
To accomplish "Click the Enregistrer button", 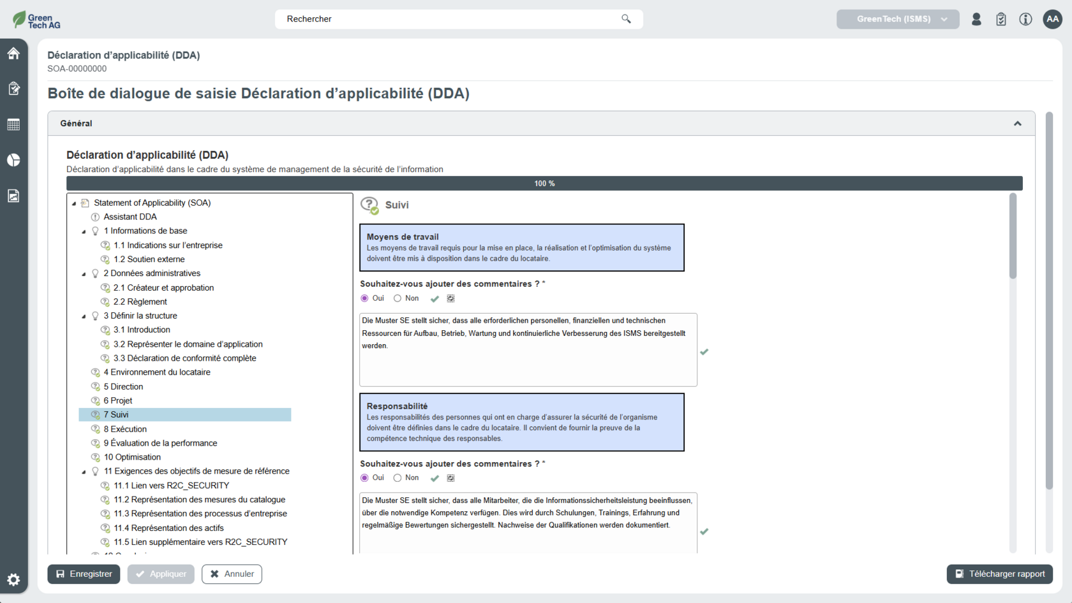I will click(x=84, y=574).
